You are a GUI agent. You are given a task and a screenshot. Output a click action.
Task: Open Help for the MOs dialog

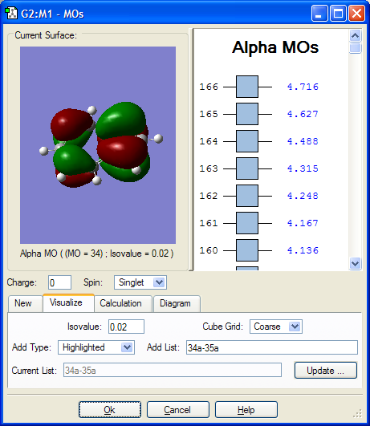pyautogui.click(x=246, y=409)
